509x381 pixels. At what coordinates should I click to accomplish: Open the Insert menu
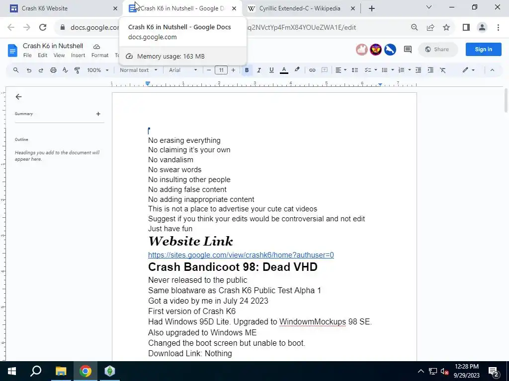click(x=78, y=56)
